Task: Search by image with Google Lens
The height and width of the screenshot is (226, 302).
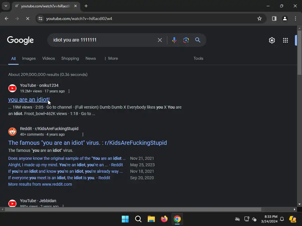Action: (186, 40)
